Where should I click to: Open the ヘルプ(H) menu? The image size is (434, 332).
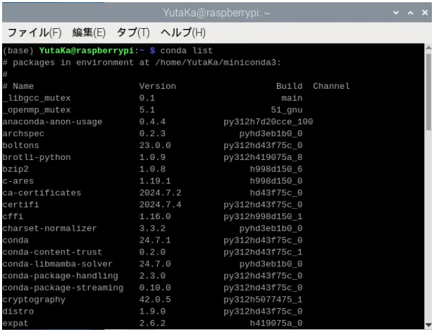(183, 32)
